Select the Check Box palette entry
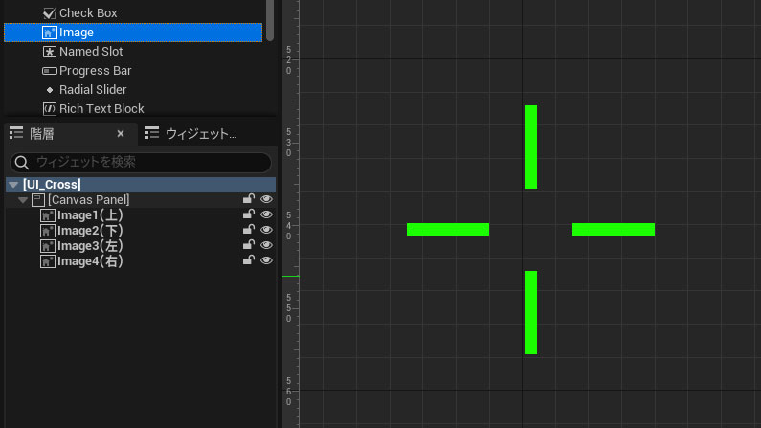The width and height of the screenshot is (761, 428). [x=133, y=13]
